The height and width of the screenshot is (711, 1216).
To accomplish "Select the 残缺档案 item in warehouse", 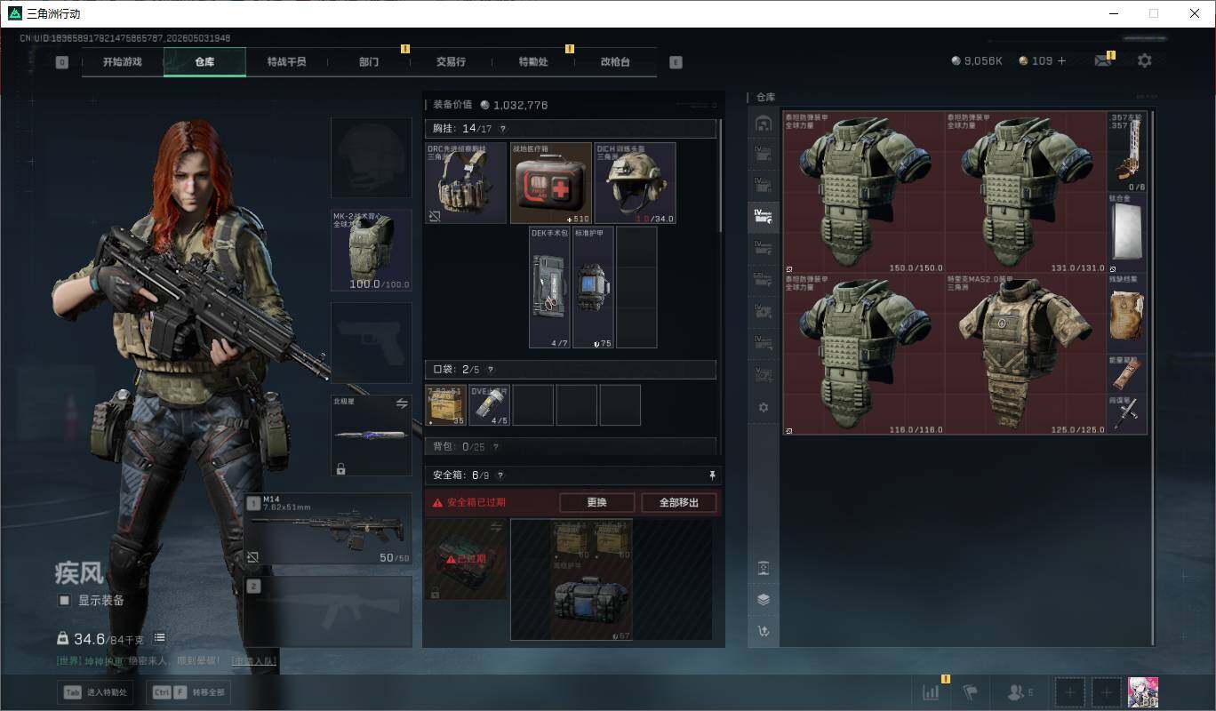I will 1127,313.
